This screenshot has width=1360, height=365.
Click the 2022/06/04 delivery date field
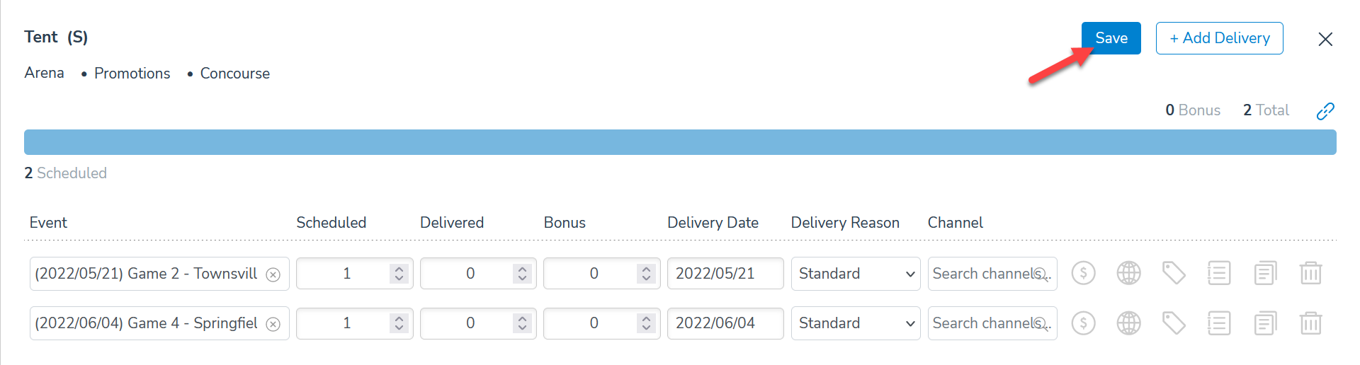(725, 323)
